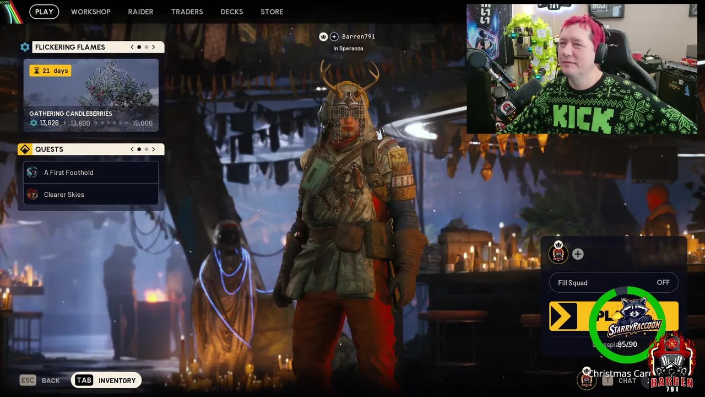Screen dimensions: 705x397
Task: Click the plus icon beside Barren791 name
Action: coord(334,36)
